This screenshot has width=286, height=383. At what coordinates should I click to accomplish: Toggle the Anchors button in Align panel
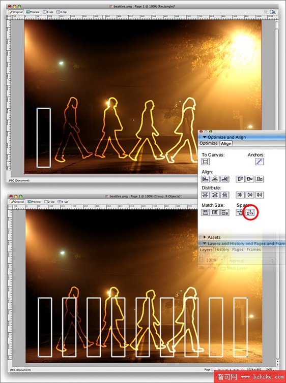(260, 162)
